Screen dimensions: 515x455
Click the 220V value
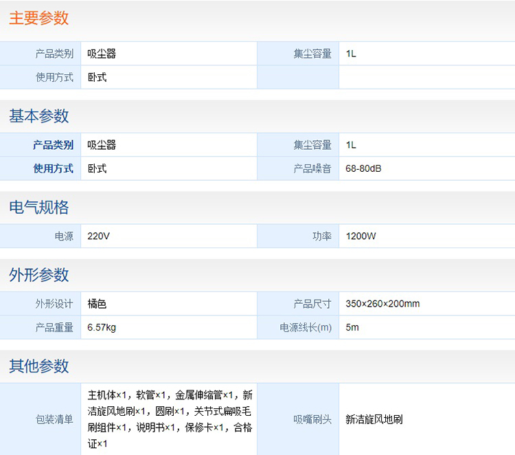coord(98,236)
